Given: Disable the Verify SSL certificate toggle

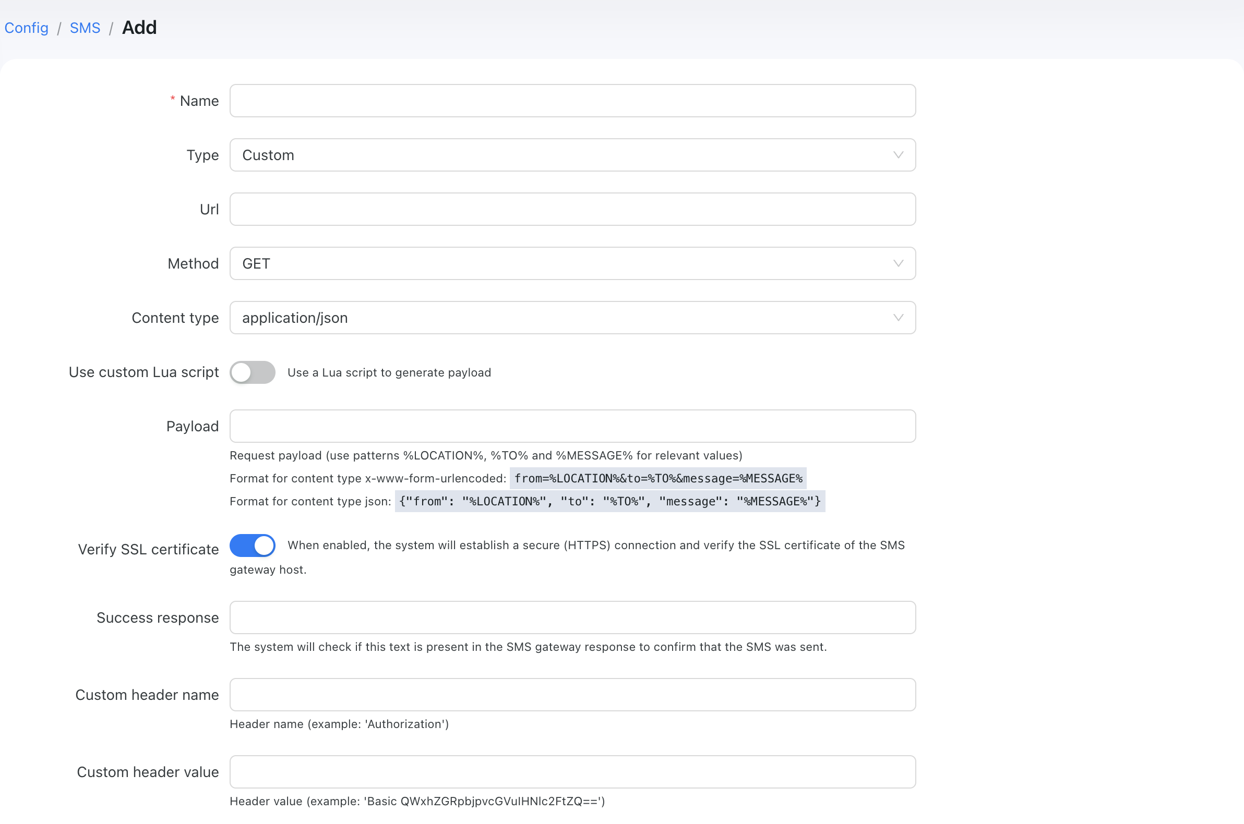Looking at the screenshot, I should [x=253, y=546].
